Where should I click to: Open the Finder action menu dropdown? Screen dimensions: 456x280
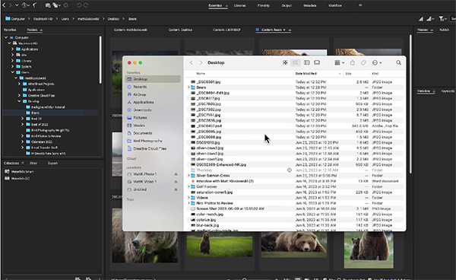point(377,62)
